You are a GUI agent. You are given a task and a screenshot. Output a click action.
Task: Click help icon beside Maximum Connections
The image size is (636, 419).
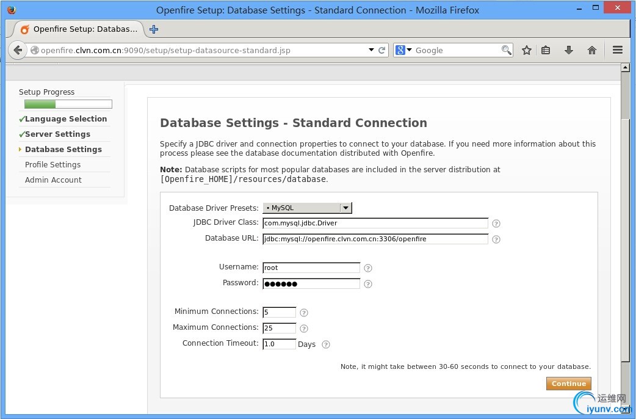coord(304,329)
